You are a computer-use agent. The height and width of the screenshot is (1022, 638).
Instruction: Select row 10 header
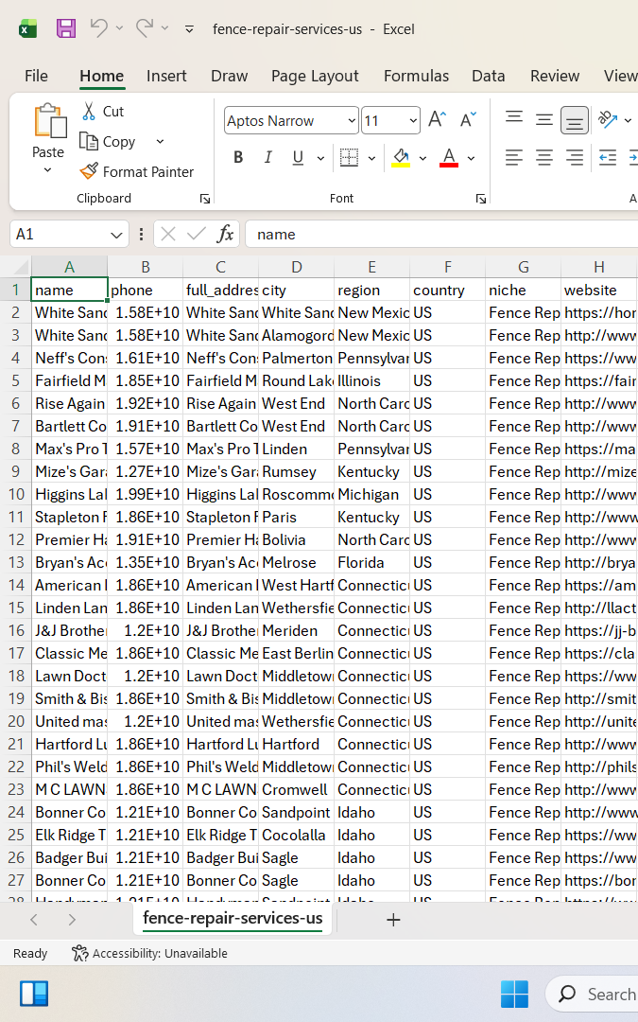16,494
